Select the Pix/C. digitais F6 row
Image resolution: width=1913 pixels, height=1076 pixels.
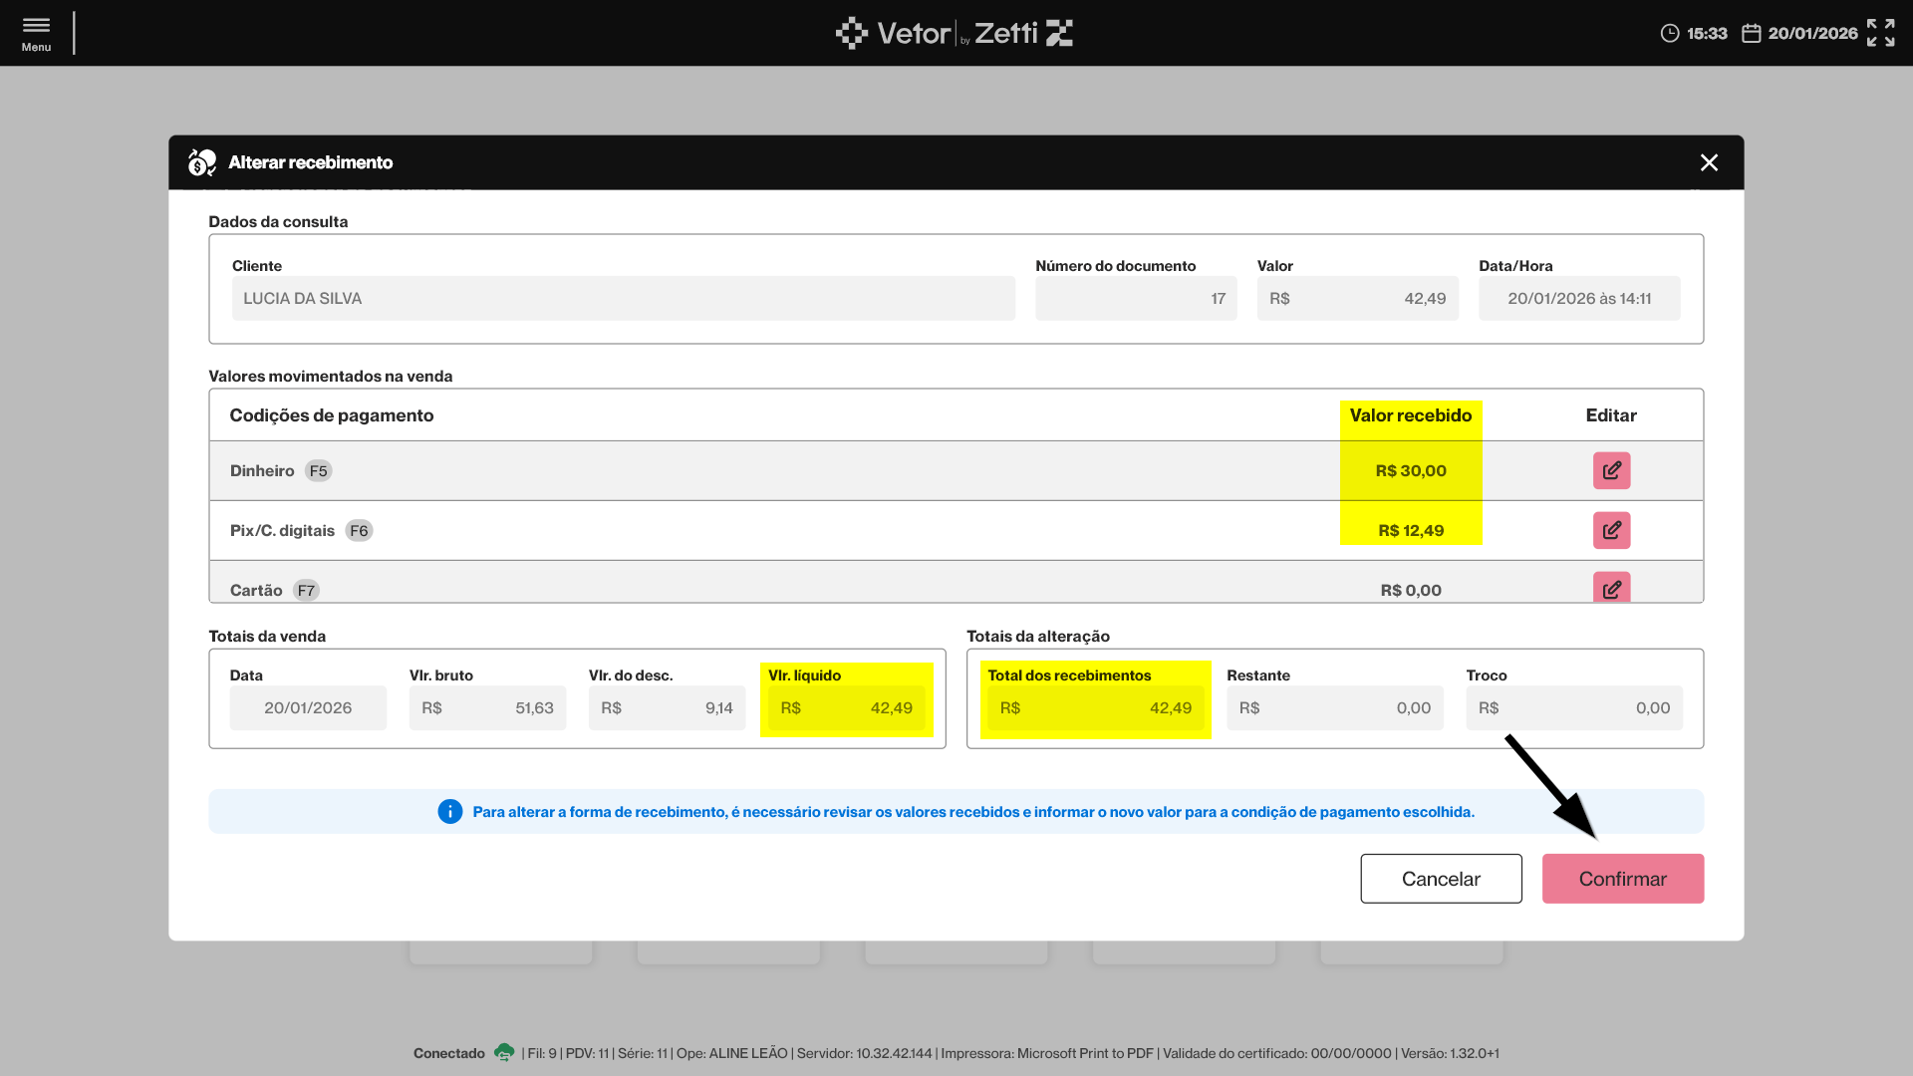coord(300,531)
